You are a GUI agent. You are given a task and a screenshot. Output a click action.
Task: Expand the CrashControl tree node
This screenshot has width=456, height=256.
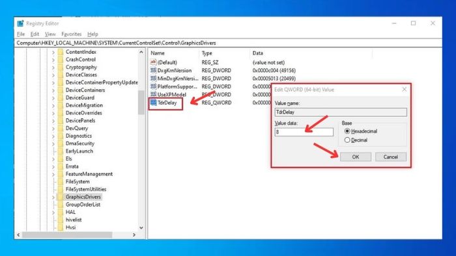[x=53, y=60]
